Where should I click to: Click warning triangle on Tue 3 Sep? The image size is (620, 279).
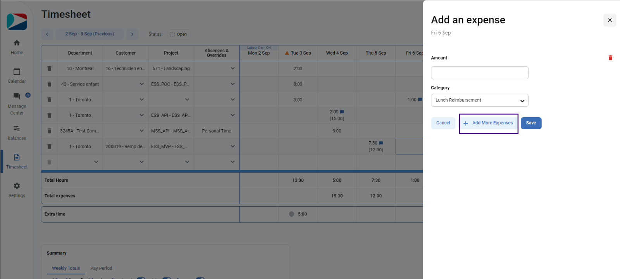287,53
